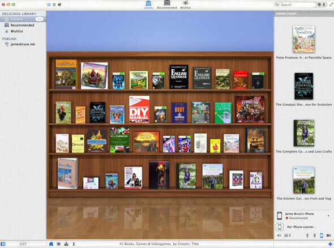Open the Library toolbar tab

pyautogui.click(x=148, y=5)
